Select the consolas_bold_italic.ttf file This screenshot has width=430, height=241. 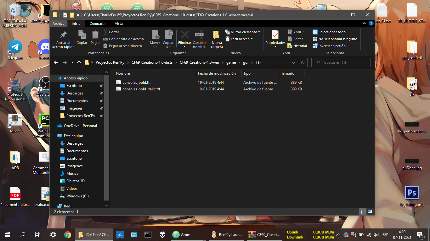coord(141,89)
